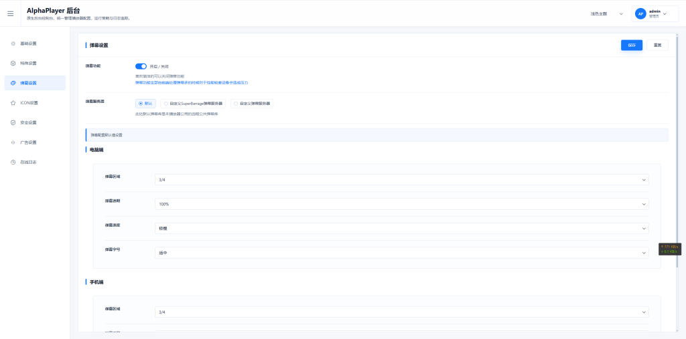Click the 广告设置 speaker icon
The width and height of the screenshot is (686, 339).
click(x=13, y=142)
